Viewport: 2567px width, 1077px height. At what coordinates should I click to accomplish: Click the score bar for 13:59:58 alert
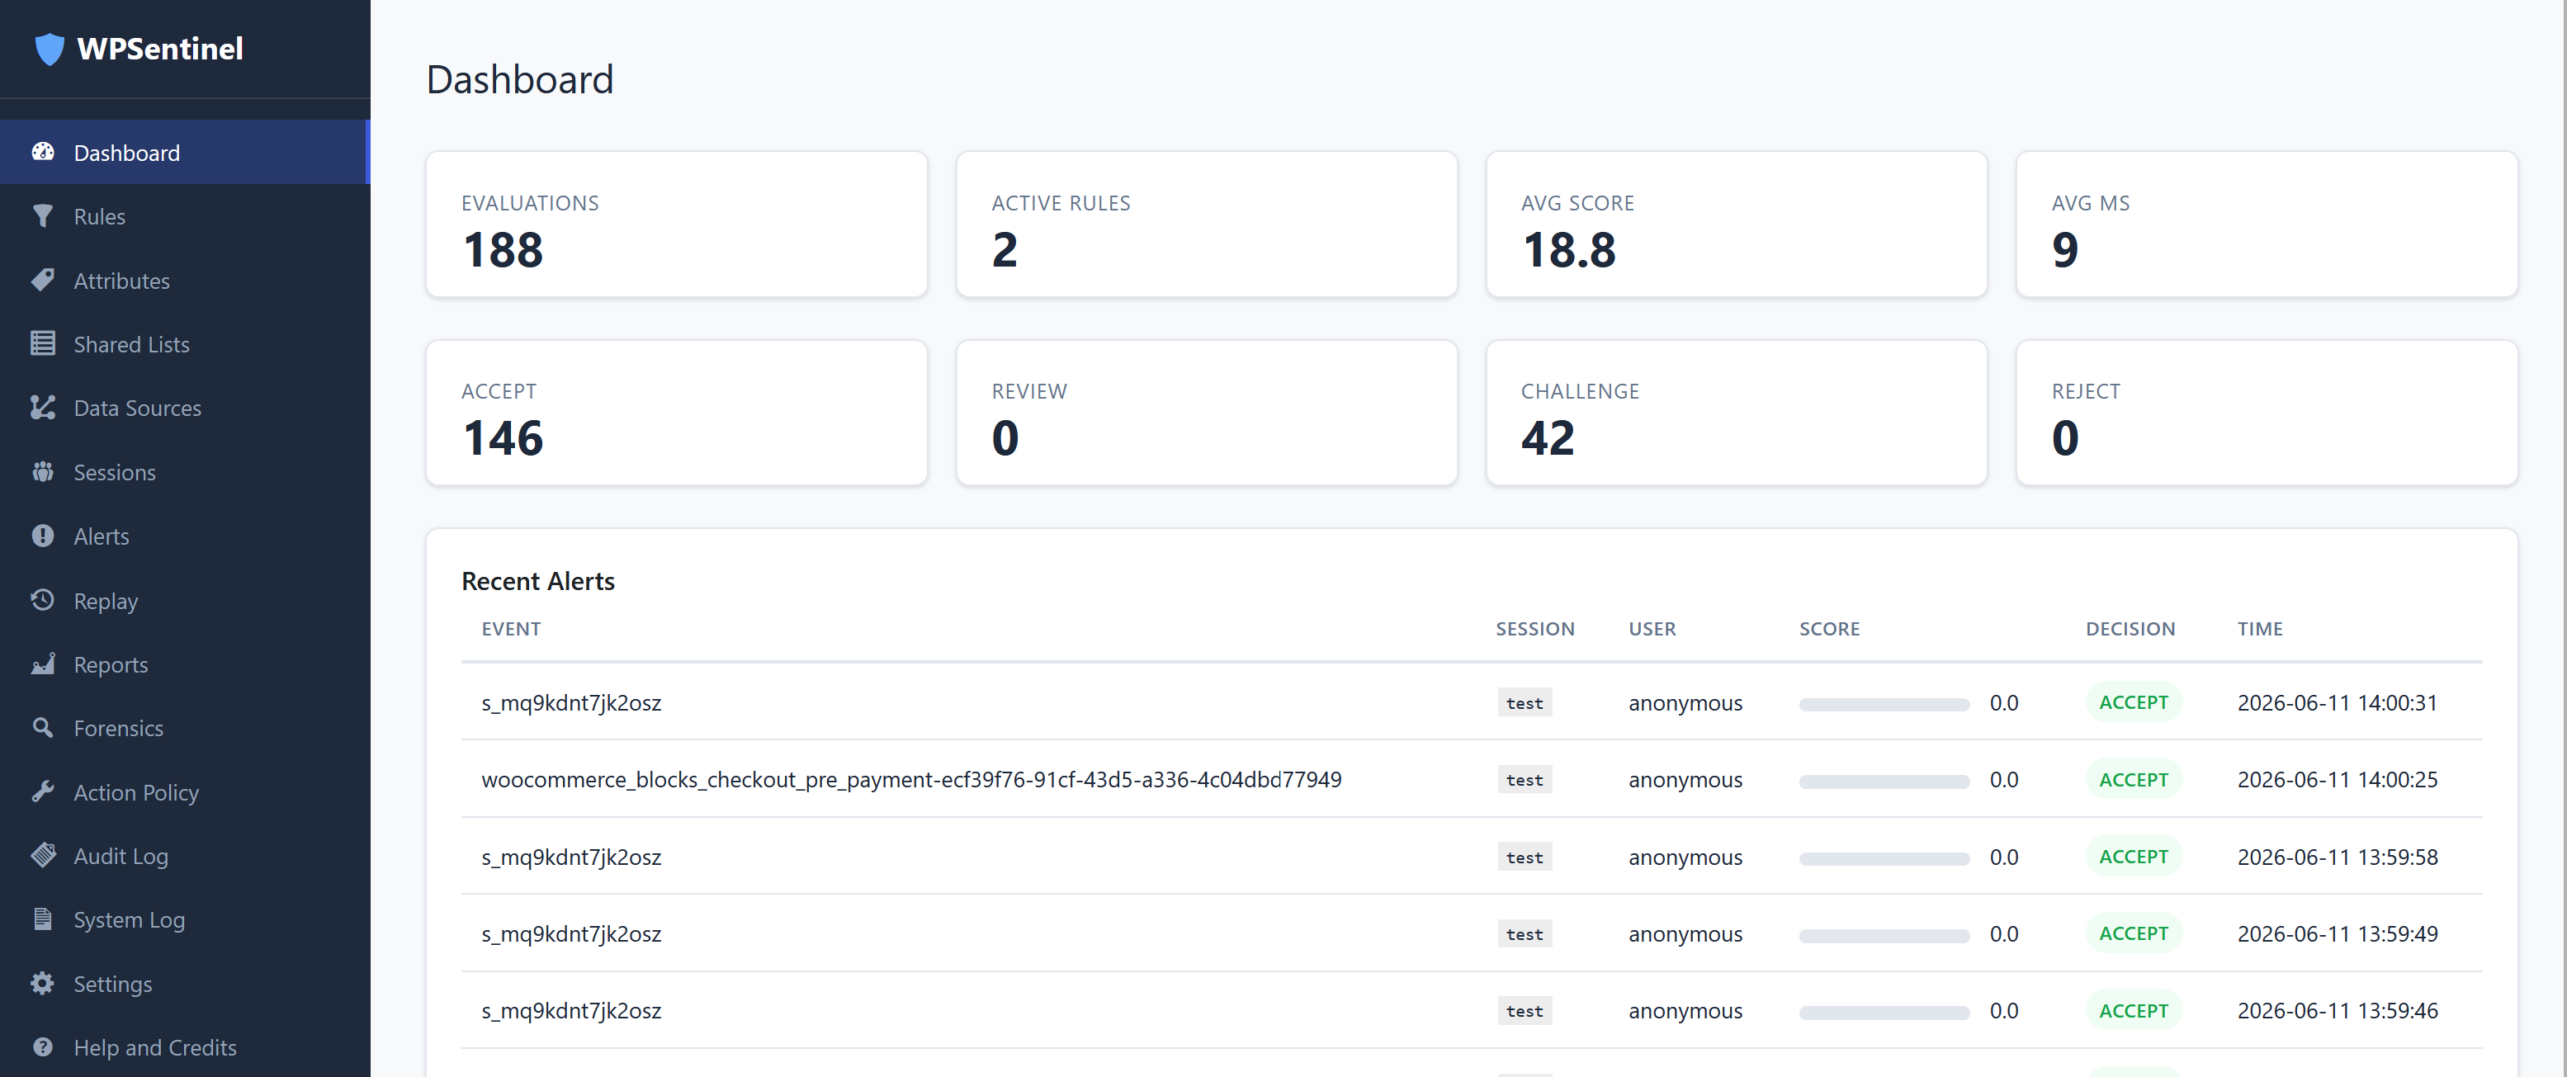(x=1884, y=857)
